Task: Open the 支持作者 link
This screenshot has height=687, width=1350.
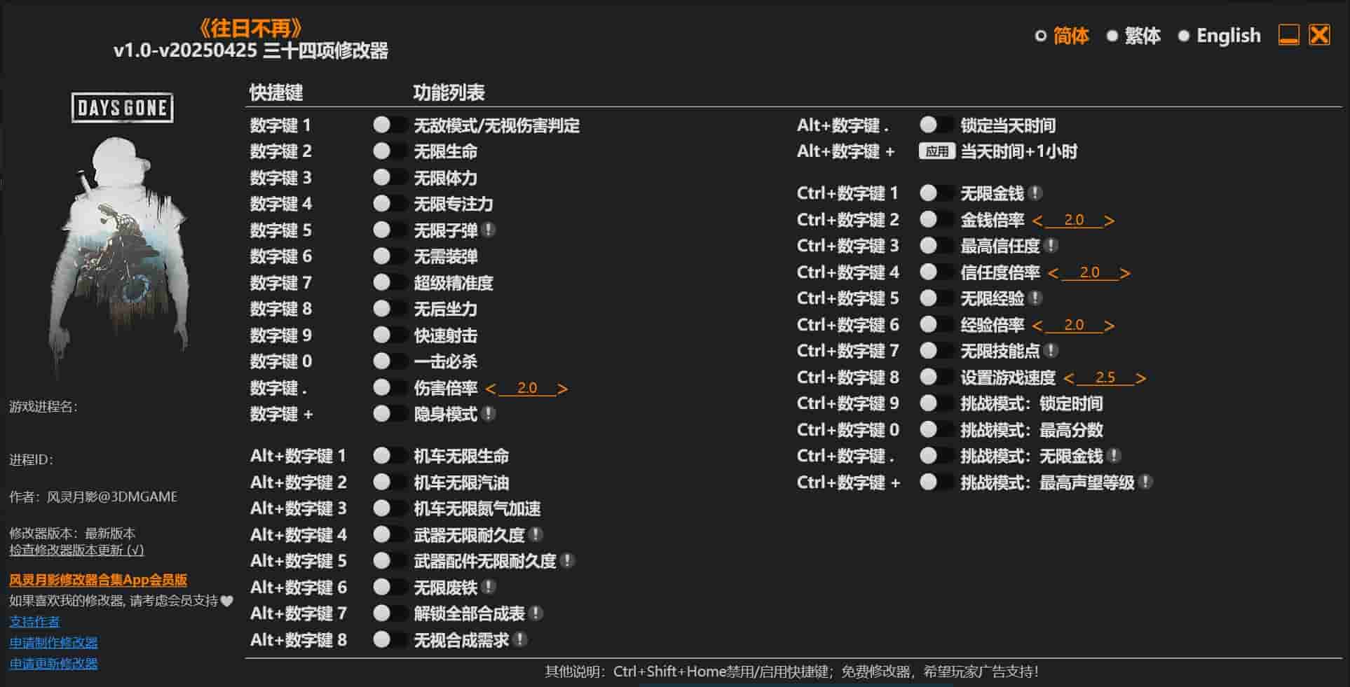Action: click(33, 621)
